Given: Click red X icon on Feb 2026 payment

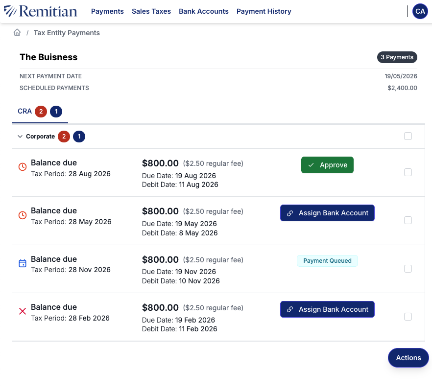Looking at the screenshot, I should pyautogui.click(x=22, y=311).
